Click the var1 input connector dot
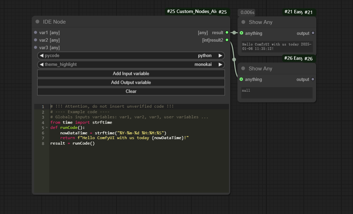This screenshot has height=214, width=353. (x=36, y=33)
